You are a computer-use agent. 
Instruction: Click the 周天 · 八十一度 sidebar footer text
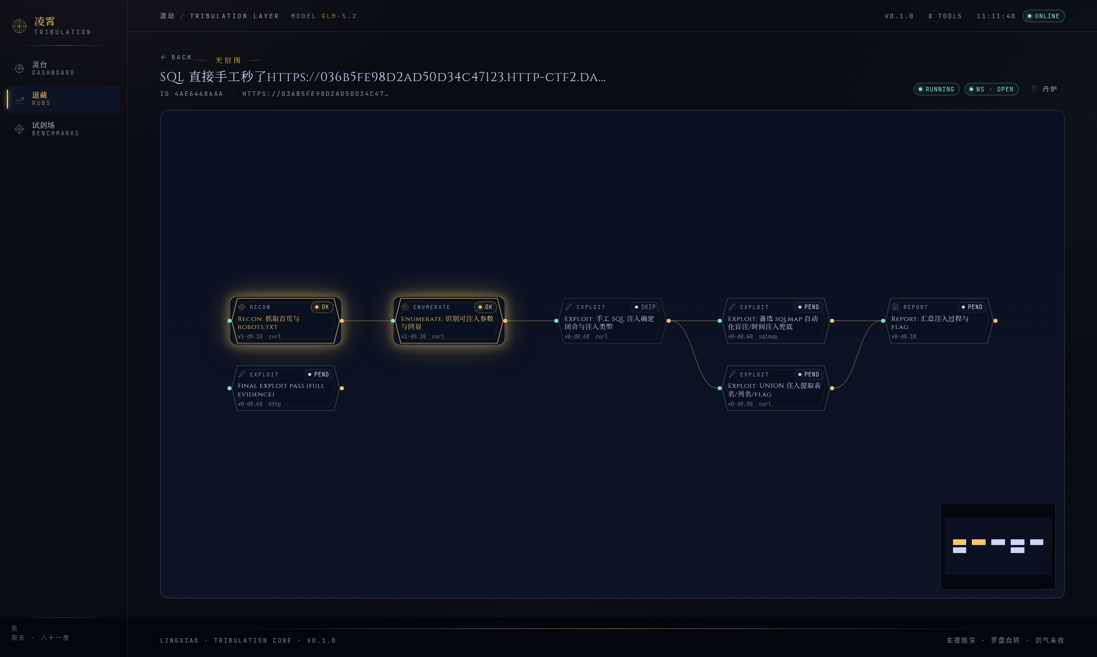point(40,638)
